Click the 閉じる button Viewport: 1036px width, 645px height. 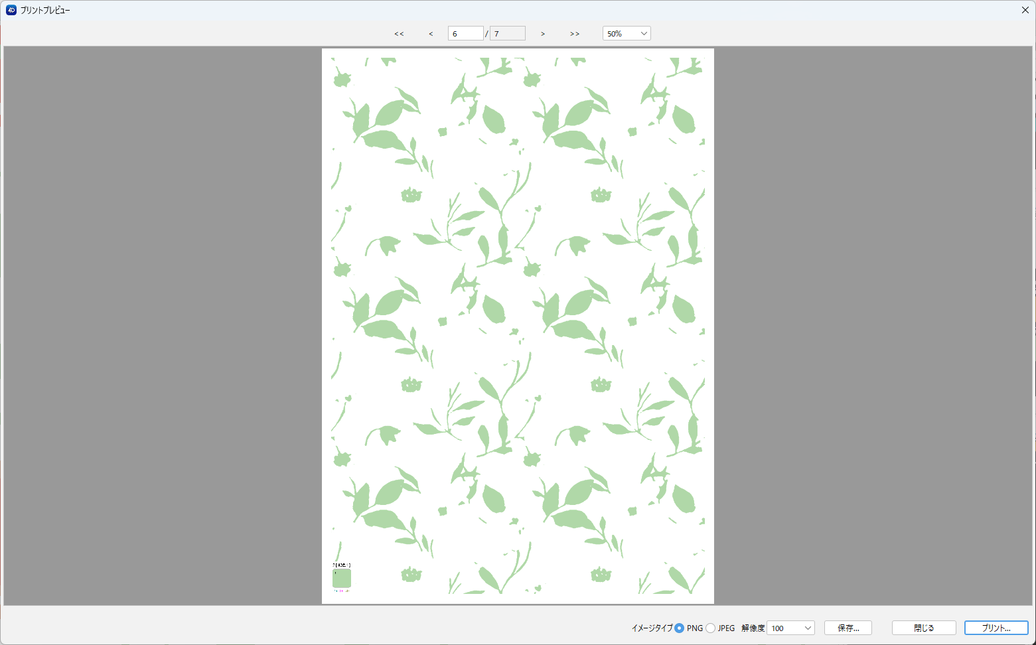[924, 628]
